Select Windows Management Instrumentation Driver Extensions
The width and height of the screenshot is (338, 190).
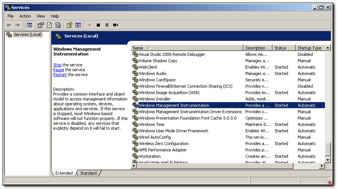190,112
